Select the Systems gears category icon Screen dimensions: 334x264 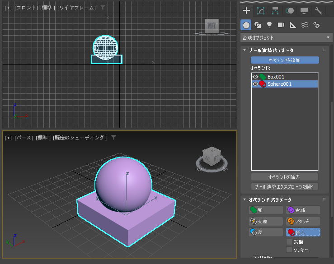pyautogui.click(x=316, y=25)
